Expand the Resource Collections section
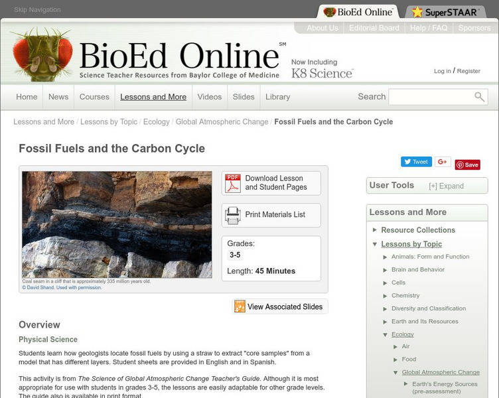Screen dimensions: 499x398 (375, 230)
